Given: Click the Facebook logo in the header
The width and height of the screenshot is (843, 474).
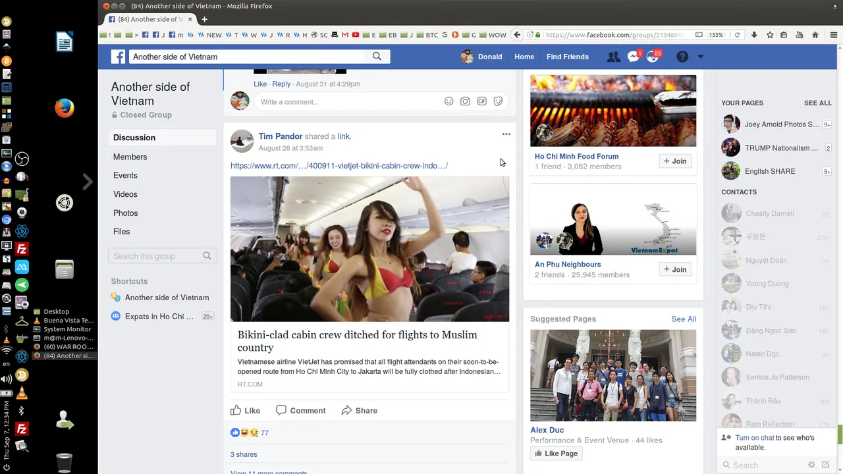Looking at the screenshot, I should pyautogui.click(x=118, y=57).
